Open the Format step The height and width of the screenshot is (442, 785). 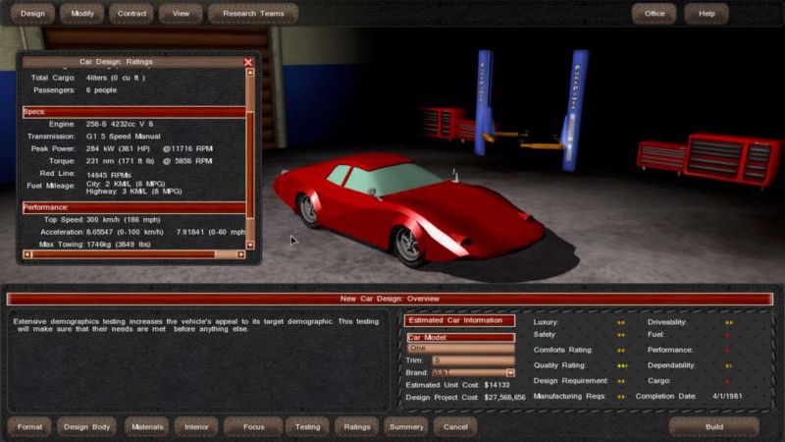coord(29,427)
